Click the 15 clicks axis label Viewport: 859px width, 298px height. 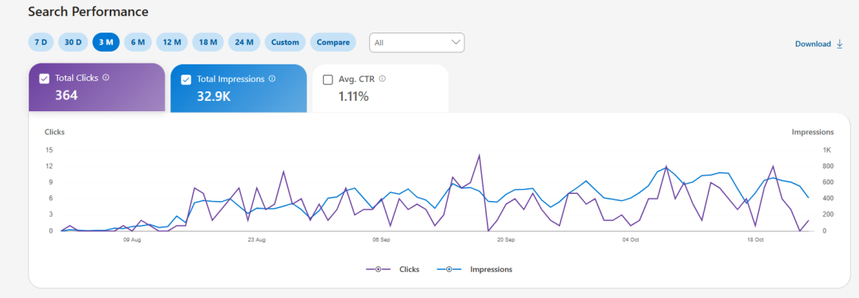49,150
